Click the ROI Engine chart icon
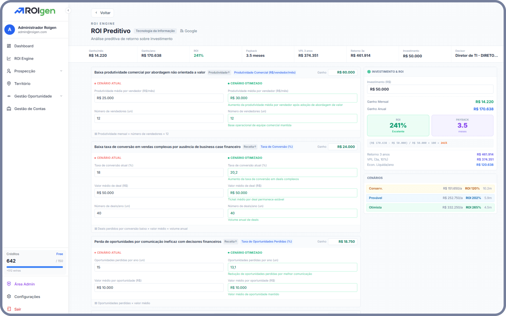506x316 pixels. coord(9,58)
